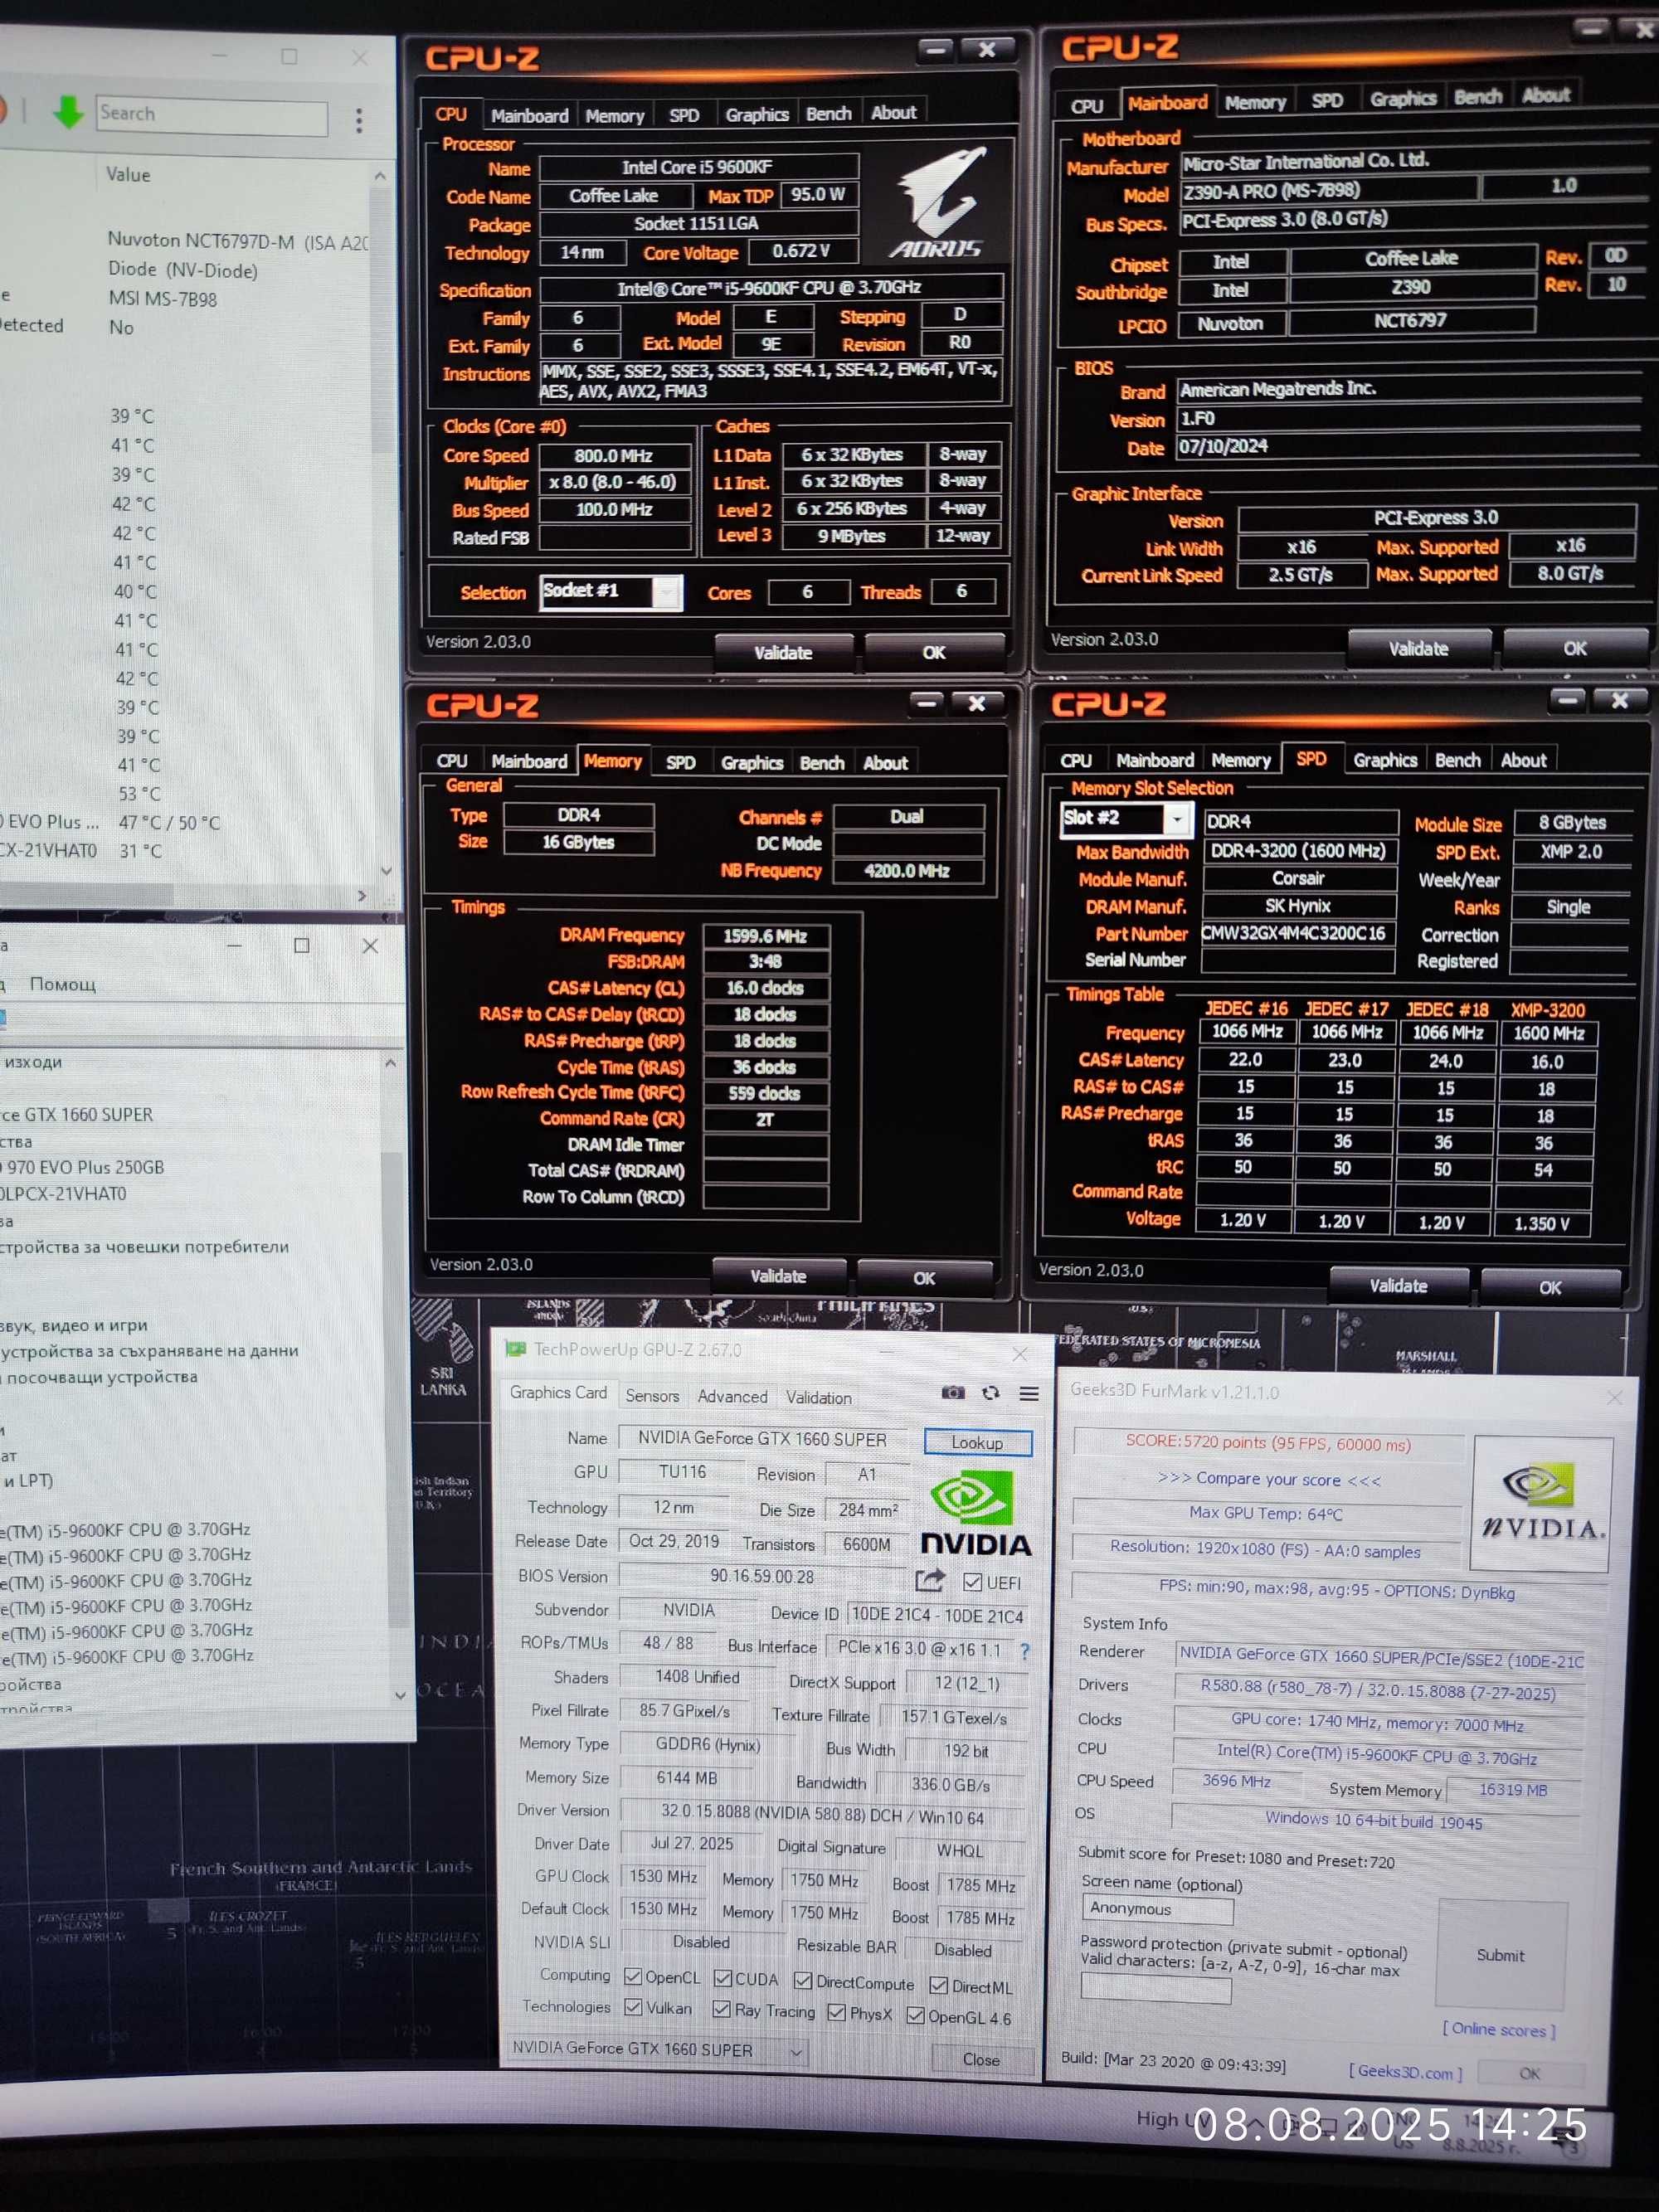Viewport: 1659px width, 2212px height.
Task: Toggle the OpenGL 4.6 checkbox
Action: click(915, 2015)
